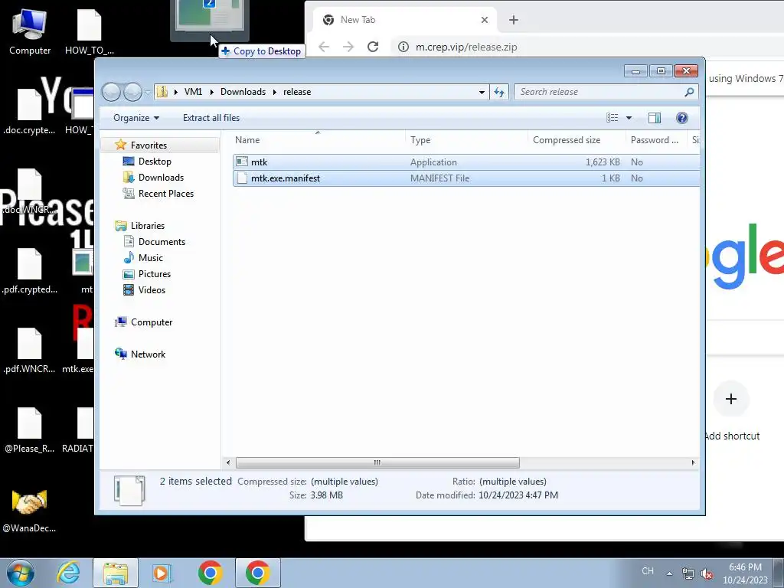Click VM1 in the address breadcrumb

(x=193, y=92)
